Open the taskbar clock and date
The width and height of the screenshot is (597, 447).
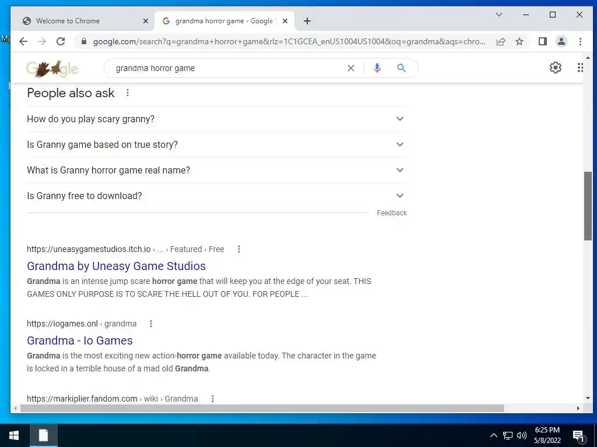tap(547, 435)
